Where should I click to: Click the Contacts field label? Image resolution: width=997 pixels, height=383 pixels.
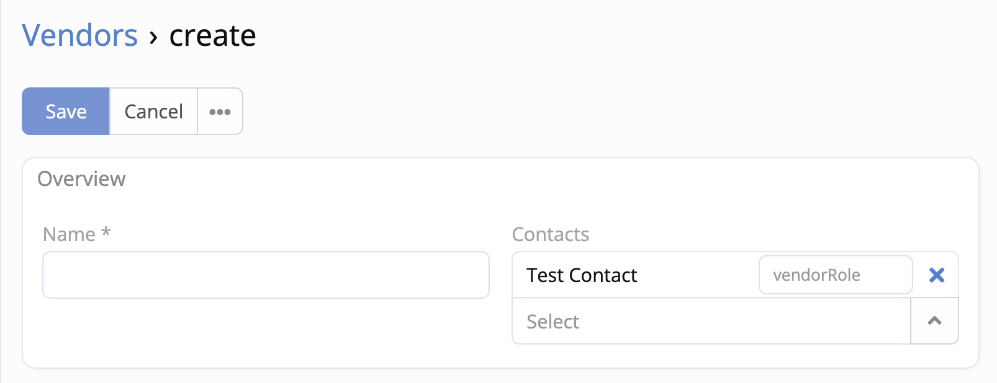coord(550,235)
